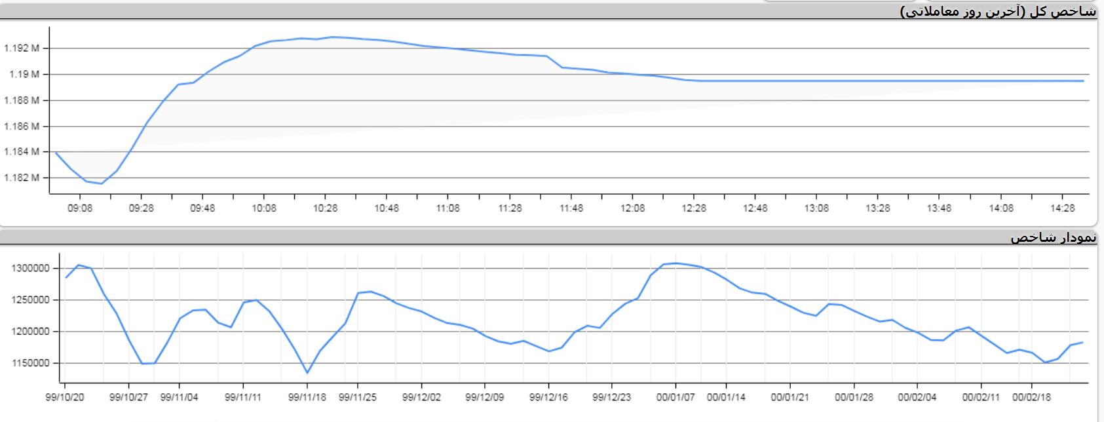The height and width of the screenshot is (422, 1104).
Task: Select the 99/11/18 date axis label
Action: pyautogui.click(x=307, y=397)
